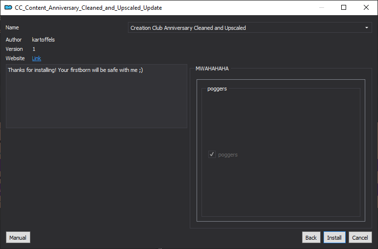This screenshot has width=378, height=249.
Task: Click the Version label
Action: (x=14, y=49)
